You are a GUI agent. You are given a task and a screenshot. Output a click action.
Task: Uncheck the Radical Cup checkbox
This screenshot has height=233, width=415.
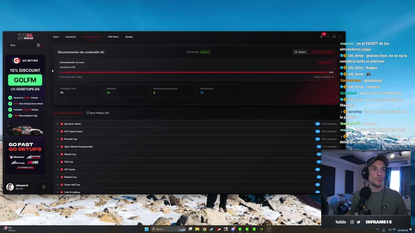(62, 177)
